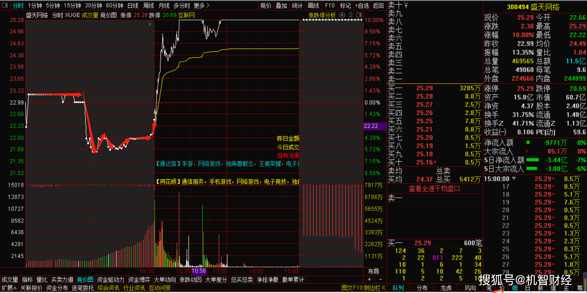587x293 pixels.
Task: Open the F10 company info
Action: [330, 5]
